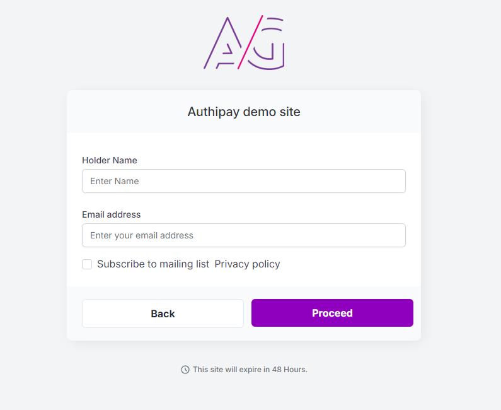Viewport: 501px width, 410px height.
Task: Open the Privacy policy link
Action: tap(247, 264)
